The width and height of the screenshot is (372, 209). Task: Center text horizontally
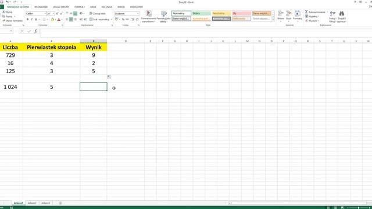point(71,19)
